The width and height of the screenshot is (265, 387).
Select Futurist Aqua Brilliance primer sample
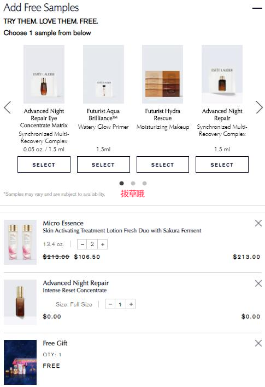pos(103,164)
